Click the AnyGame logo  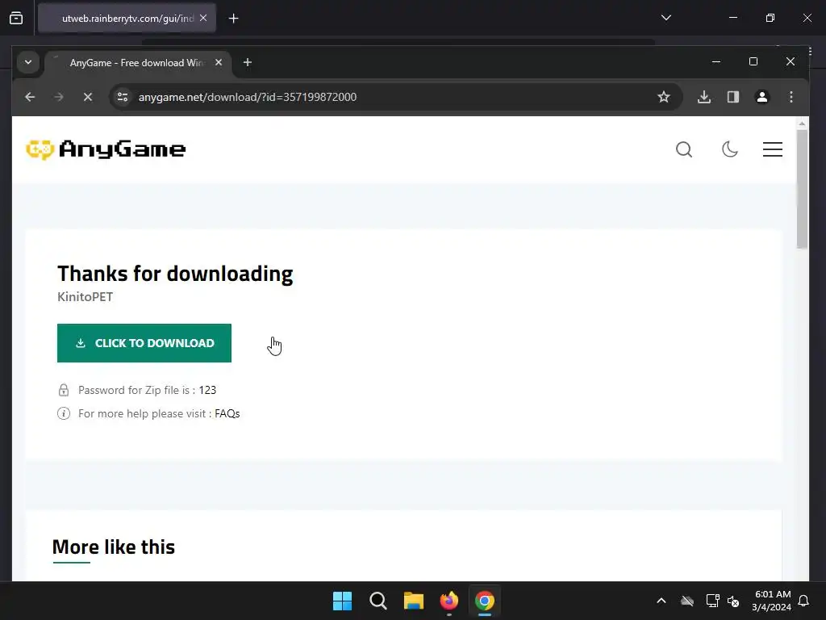106,149
